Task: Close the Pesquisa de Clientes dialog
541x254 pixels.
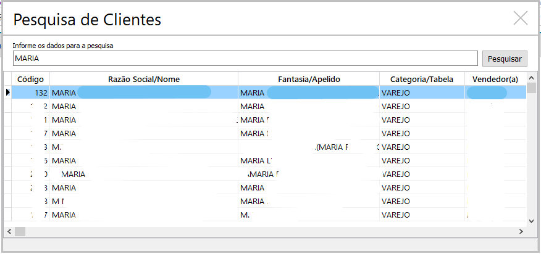Action: coord(521,18)
